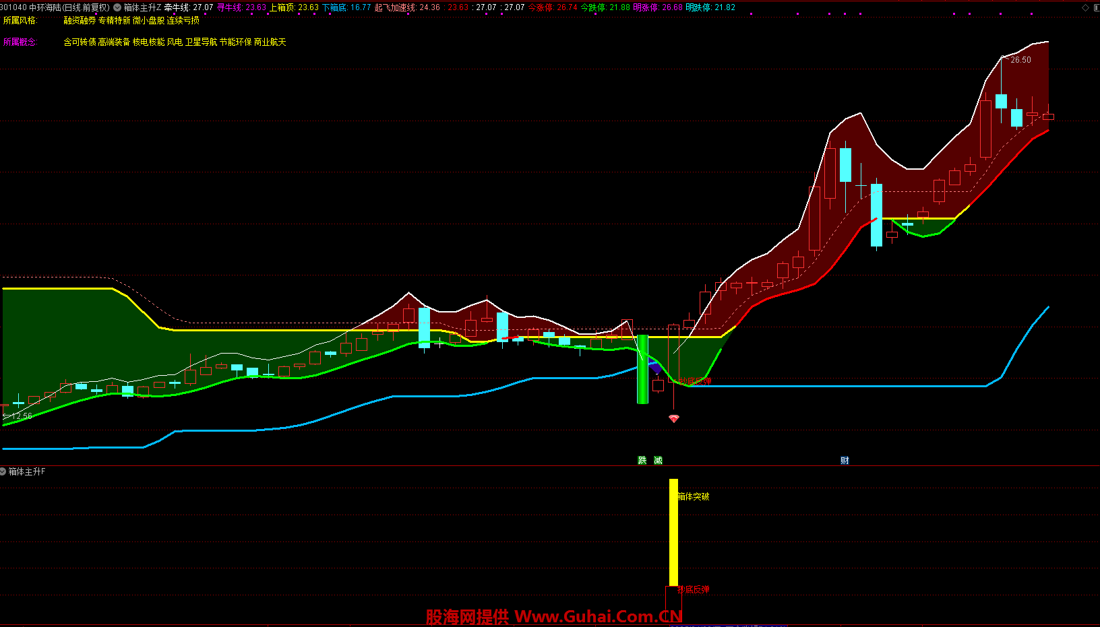
Task: Click 今涨停: 26.74 value
Action: 553,7
